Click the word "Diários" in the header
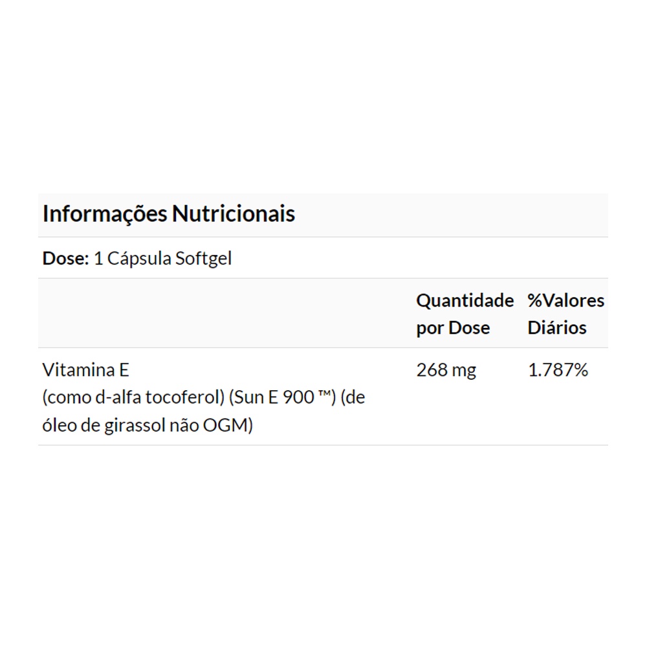647x647 pixels. (556, 327)
